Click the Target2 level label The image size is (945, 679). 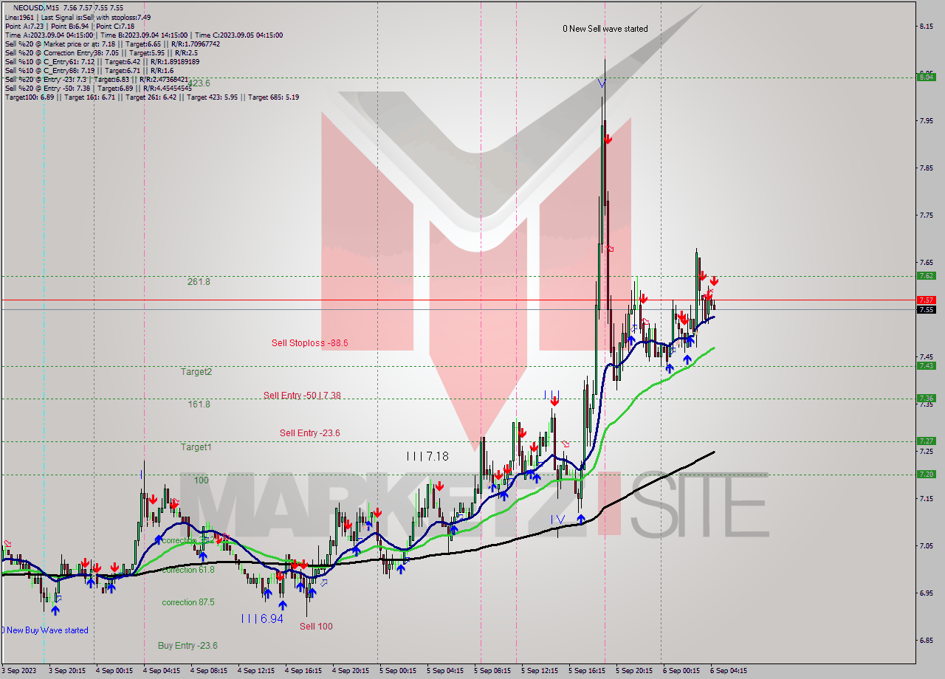196,372
